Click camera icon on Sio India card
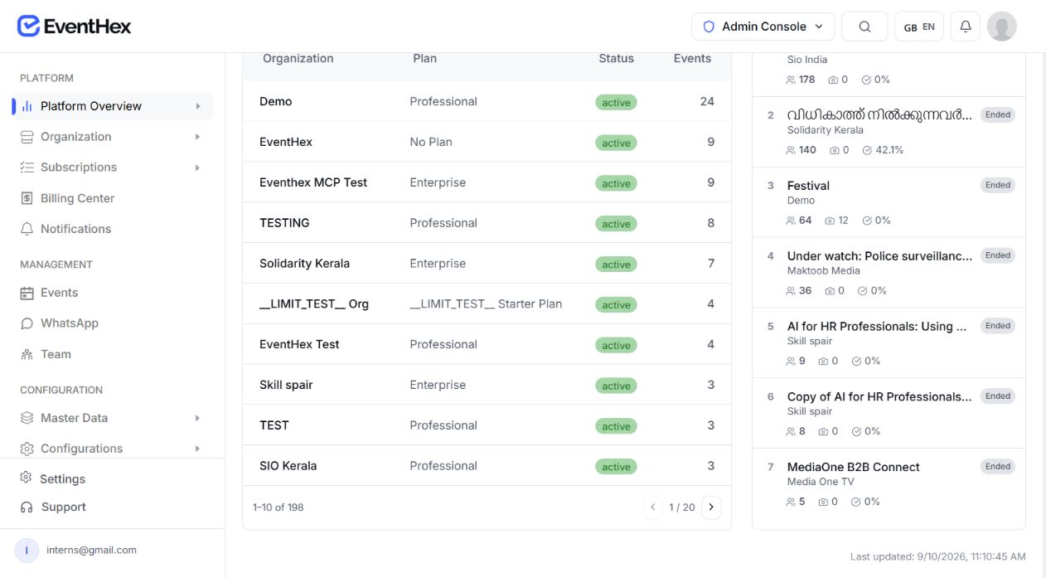 click(832, 80)
